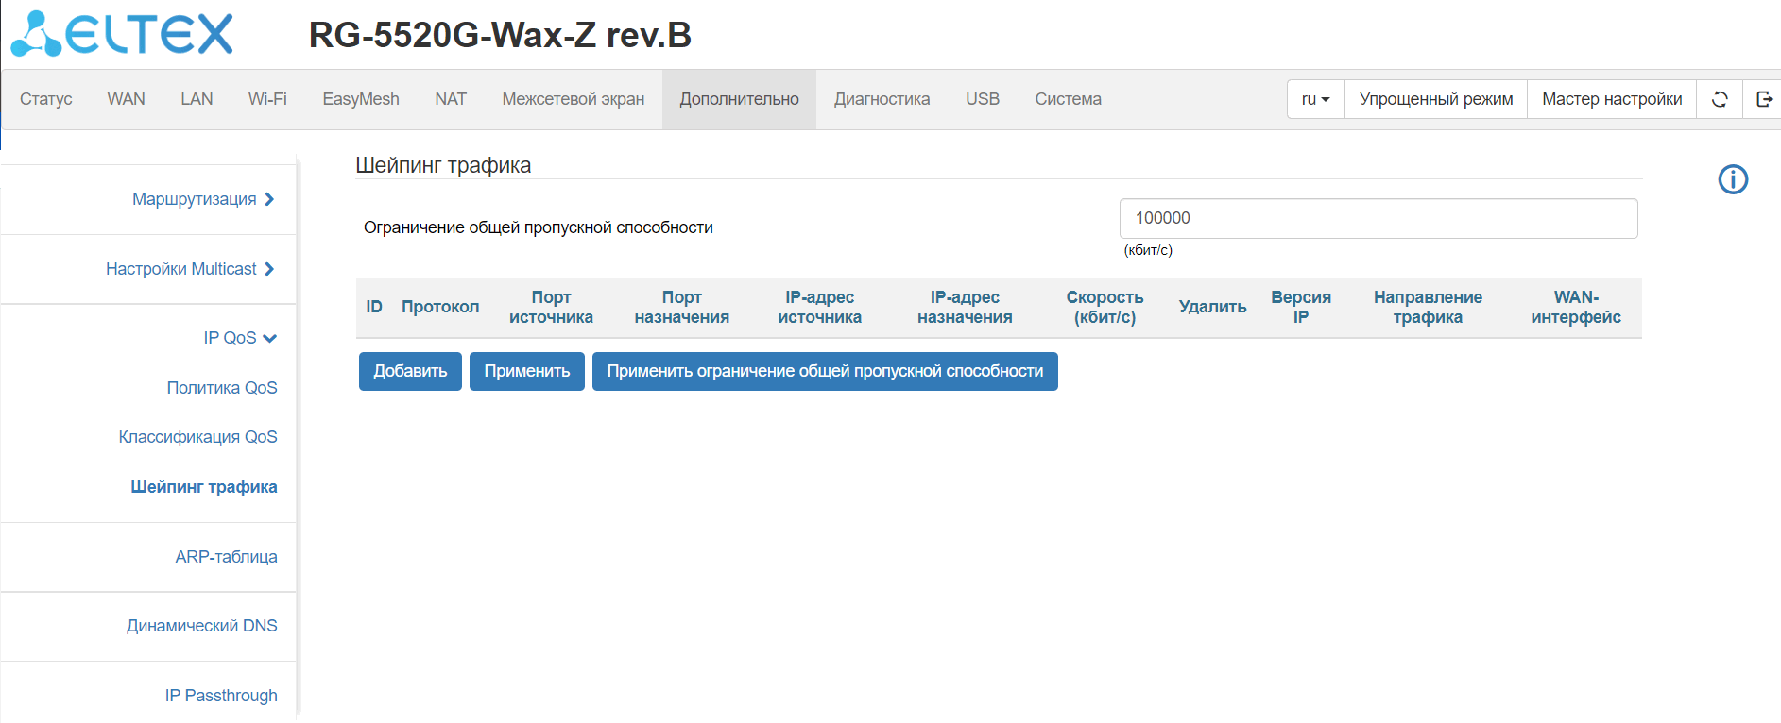Viewport: 1781px width, 723px height.
Task: Focus the bandwidth limit input field
Action: point(1378,218)
